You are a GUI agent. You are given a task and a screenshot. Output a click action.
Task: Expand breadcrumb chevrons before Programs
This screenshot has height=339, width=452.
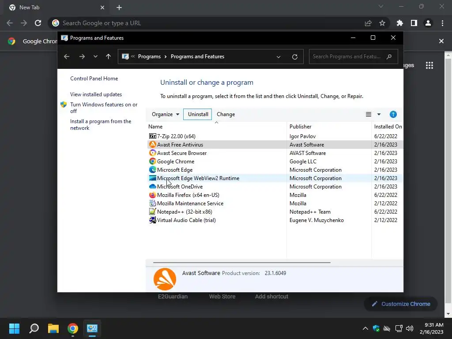(133, 56)
